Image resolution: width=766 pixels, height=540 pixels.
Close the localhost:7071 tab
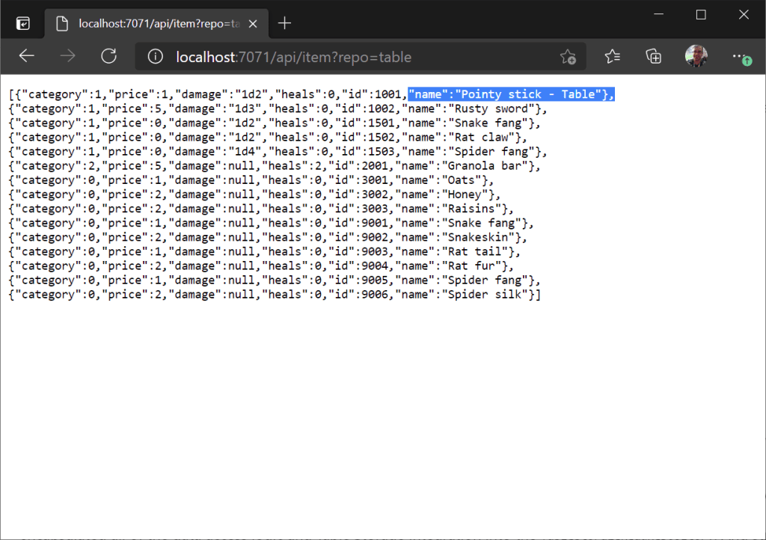tap(253, 23)
